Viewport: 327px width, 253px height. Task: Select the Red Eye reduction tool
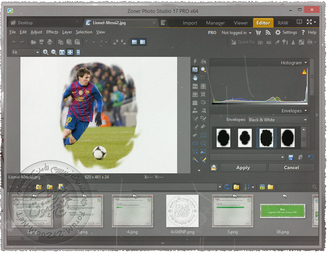coord(203,102)
